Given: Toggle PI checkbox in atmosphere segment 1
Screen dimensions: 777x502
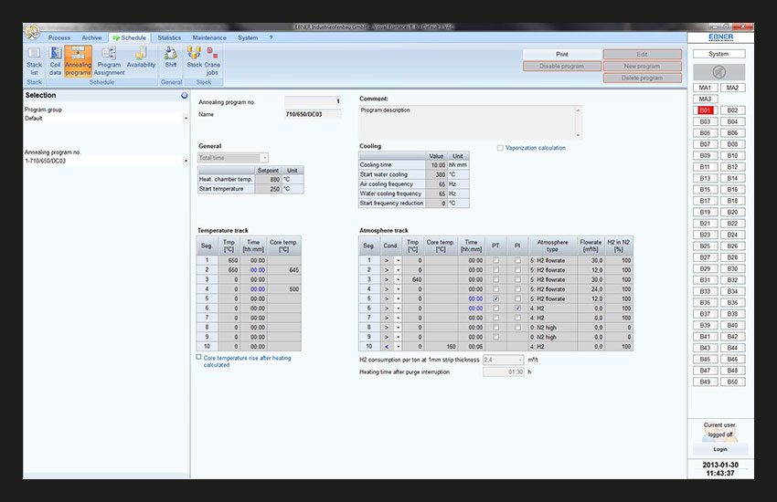Looking at the screenshot, I should pyautogui.click(x=517, y=260).
